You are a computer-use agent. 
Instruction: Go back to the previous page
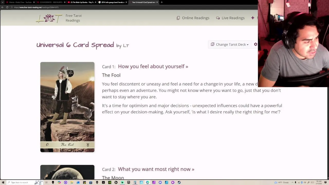click(x=3, y=7)
